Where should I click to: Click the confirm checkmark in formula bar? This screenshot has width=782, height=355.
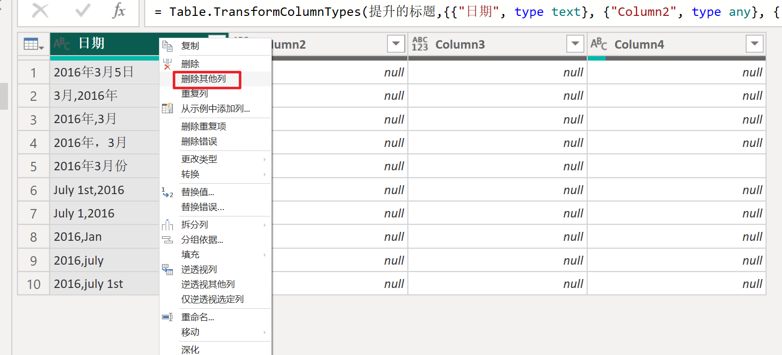coord(82,10)
